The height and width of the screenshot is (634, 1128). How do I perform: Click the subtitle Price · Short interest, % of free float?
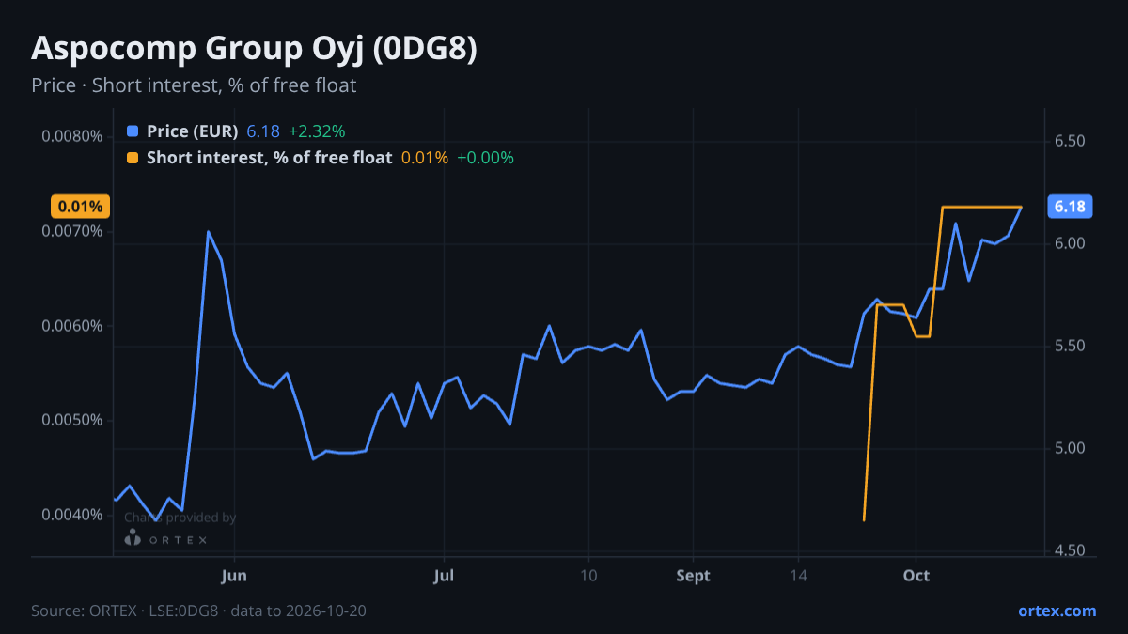[x=194, y=85]
